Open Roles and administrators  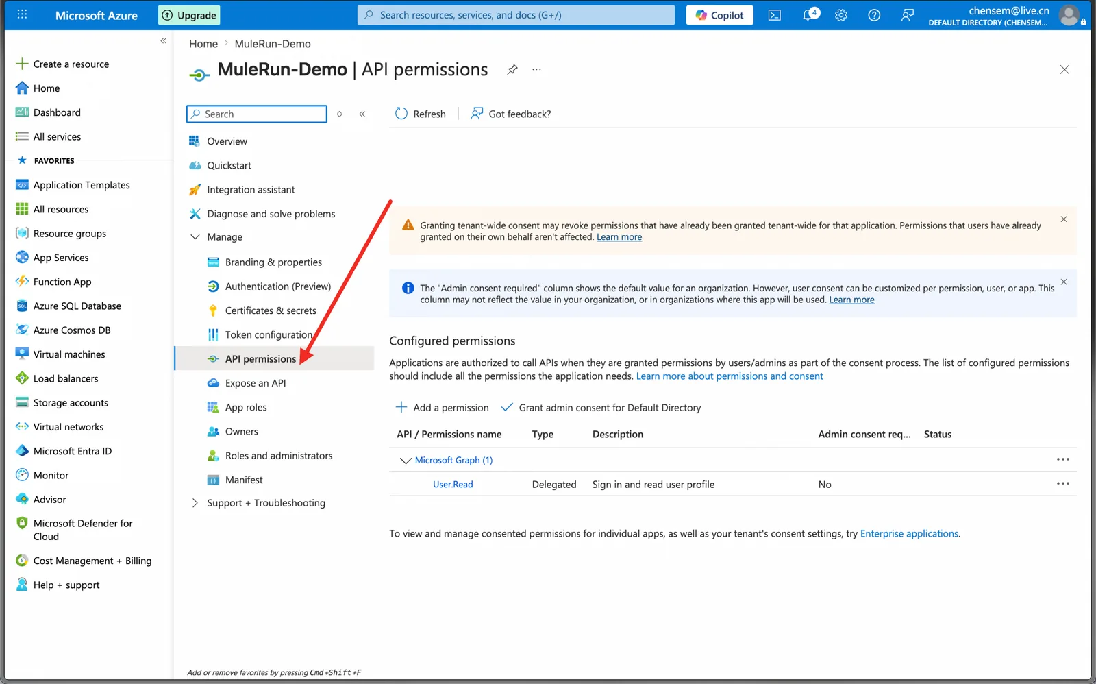270,456
